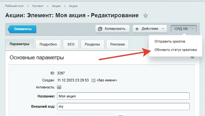Viewport: 205px width, 116px height.
Task: Toggle the Активность checkbox
Action: click(59, 87)
